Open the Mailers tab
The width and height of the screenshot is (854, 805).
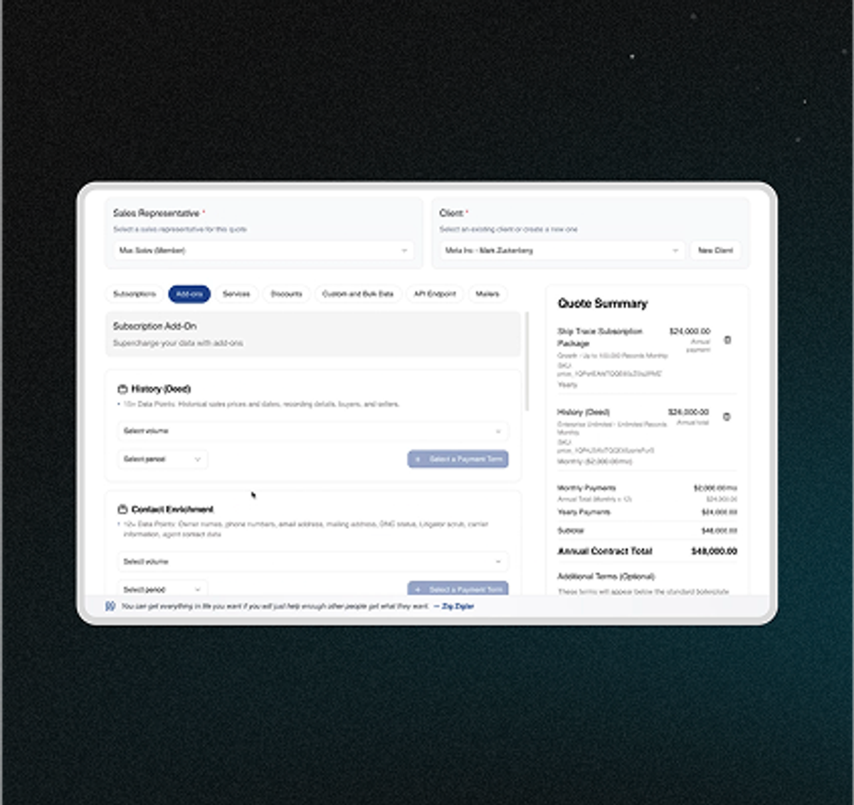click(x=487, y=294)
